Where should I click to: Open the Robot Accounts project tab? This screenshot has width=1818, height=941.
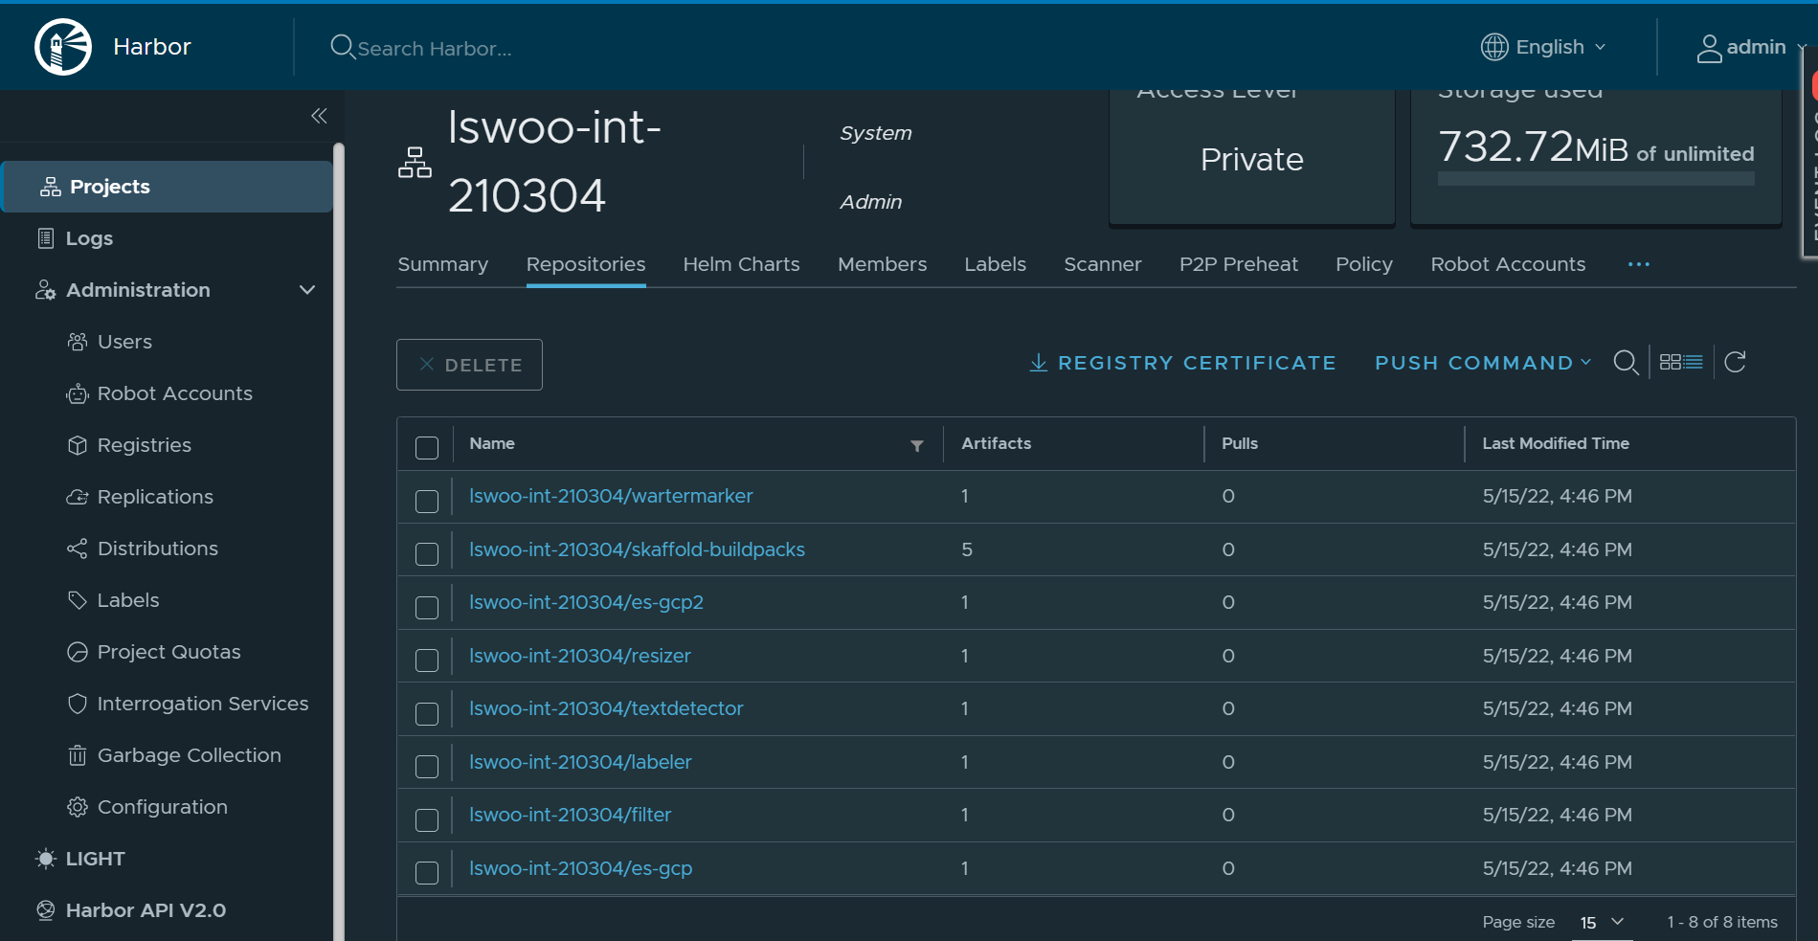pyautogui.click(x=1508, y=264)
